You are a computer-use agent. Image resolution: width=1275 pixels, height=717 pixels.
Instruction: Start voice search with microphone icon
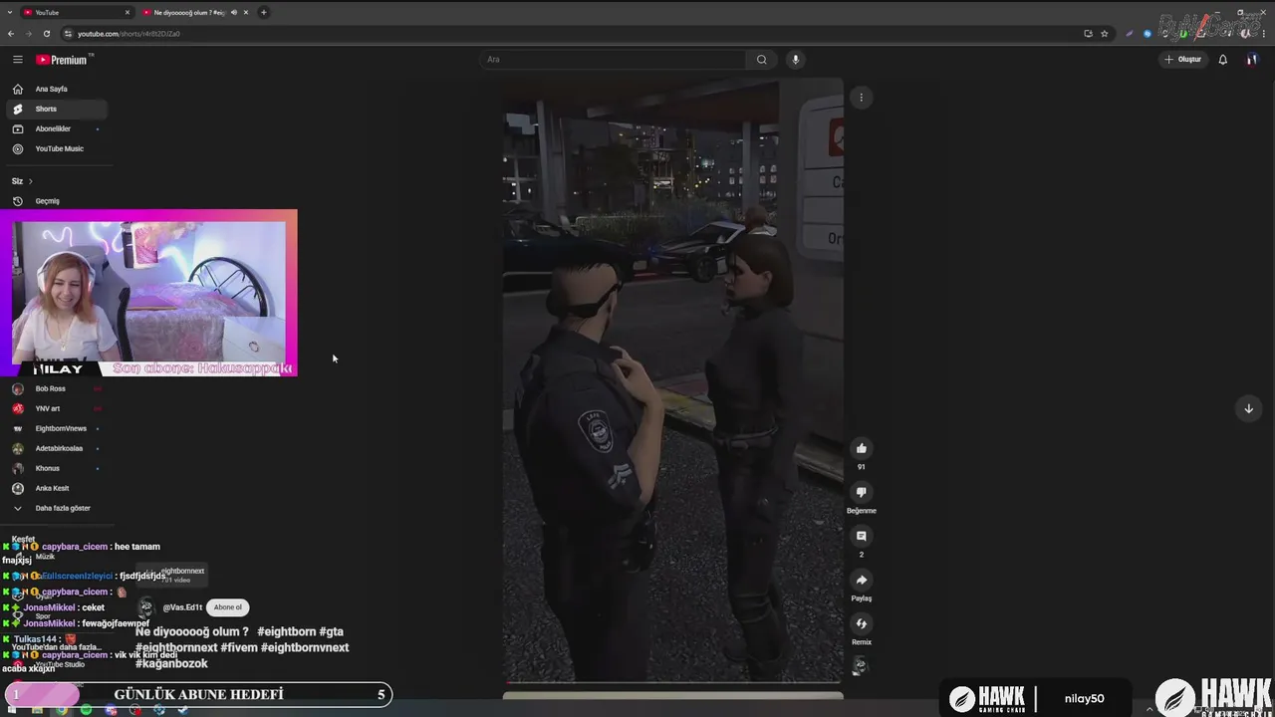[x=795, y=60]
